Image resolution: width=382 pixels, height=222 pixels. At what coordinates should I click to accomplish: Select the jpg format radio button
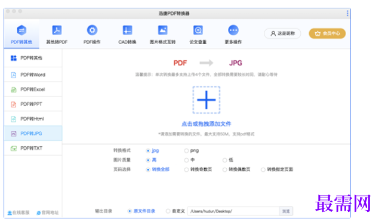(x=148, y=151)
